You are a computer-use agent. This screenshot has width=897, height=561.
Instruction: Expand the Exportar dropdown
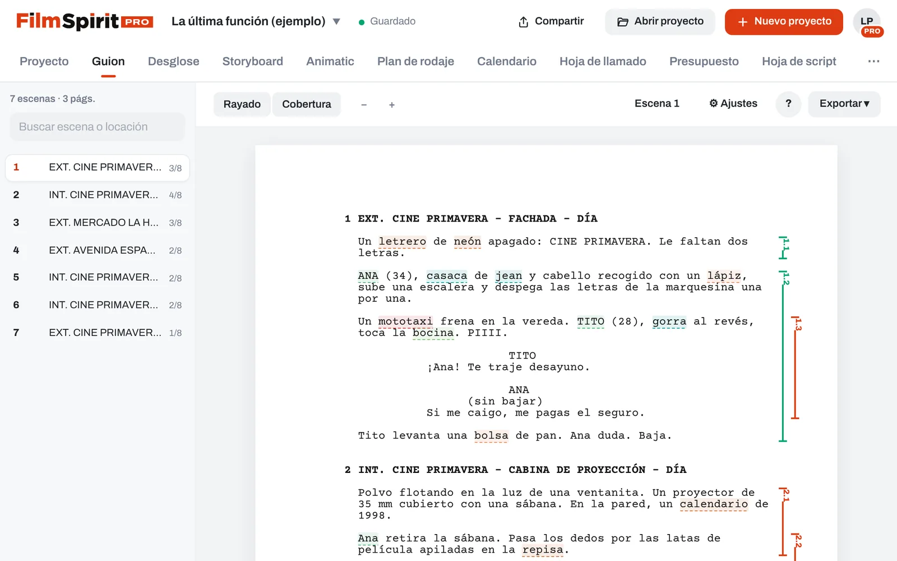coord(844,104)
